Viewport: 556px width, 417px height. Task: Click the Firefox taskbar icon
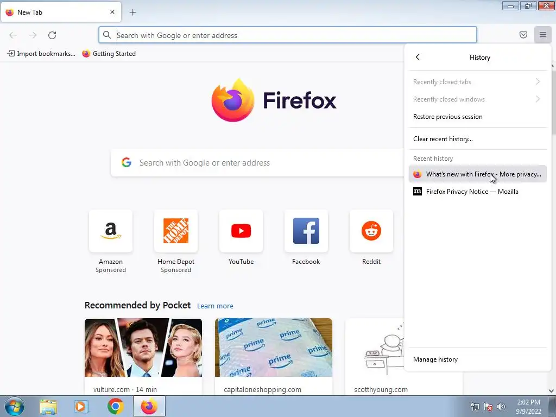[x=149, y=407]
